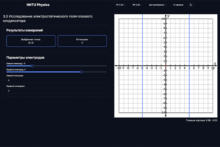Click the 10 tick label on x axis

pyautogui.click(x=213, y=68)
